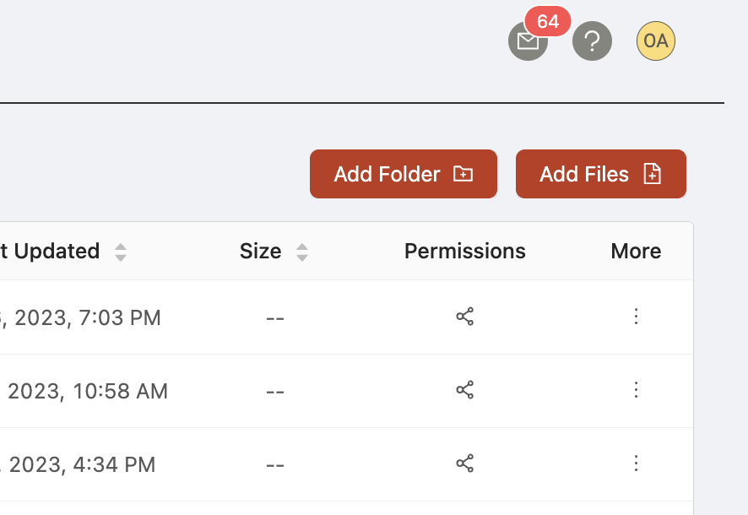Viewport: 748px width, 515px height.
Task: Click the Add Folder button
Action: coord(404,174)
